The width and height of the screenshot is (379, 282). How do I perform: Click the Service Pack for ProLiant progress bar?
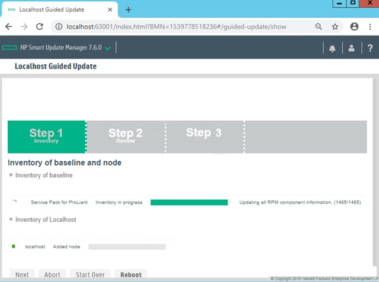click(x=189, y=202)
